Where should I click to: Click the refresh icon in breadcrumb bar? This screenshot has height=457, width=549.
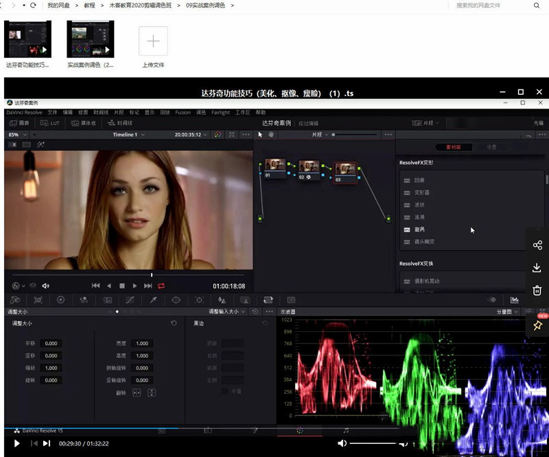coord(33,5)
